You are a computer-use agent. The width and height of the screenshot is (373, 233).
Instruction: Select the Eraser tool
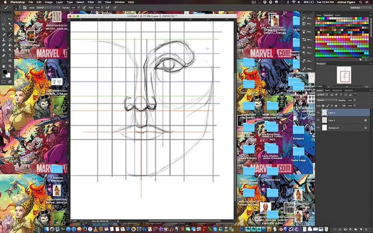(x=4, y=45)
